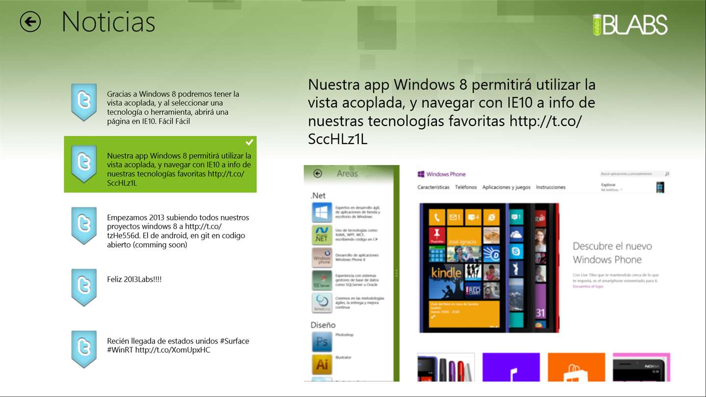Click Twitter icon of selected 'Nuestra app' tweet
This screenshot has width=706, height=397.
point(84,164)
